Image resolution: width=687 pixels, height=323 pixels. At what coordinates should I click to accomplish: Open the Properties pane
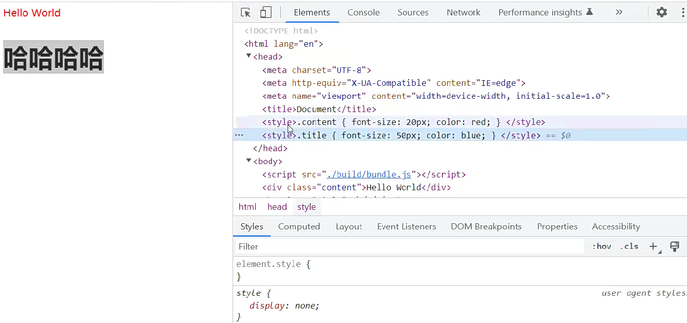(557, 226)
